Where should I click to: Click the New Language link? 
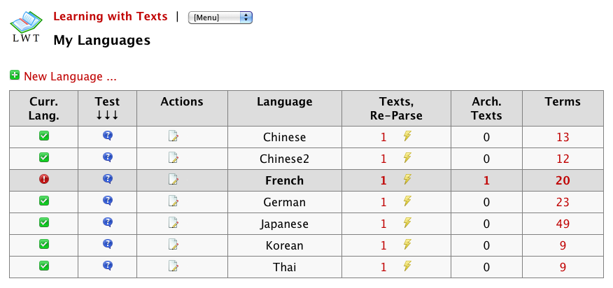[x=70, y=76]
